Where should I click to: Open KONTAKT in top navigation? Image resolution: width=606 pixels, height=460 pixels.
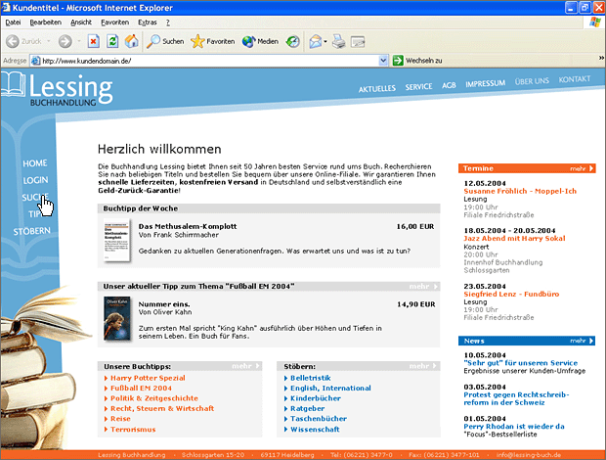coord(575,79)
